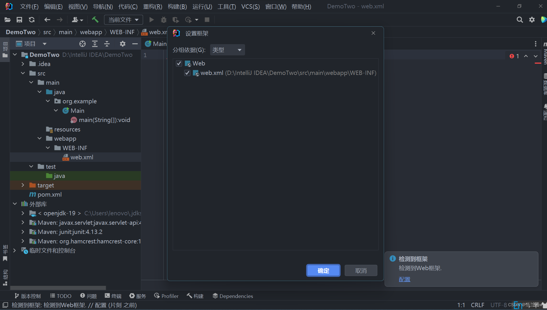Collapse the external libraries node
Screen dimensions: 547x310
[x=15, y=204]
